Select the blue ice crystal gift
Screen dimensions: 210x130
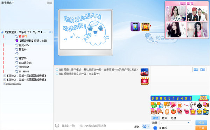[x=160, y=105]
